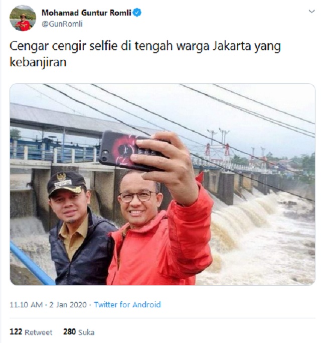Click the 'Suka' label next to 280
321x343 pixels.
tap(86, 332)
